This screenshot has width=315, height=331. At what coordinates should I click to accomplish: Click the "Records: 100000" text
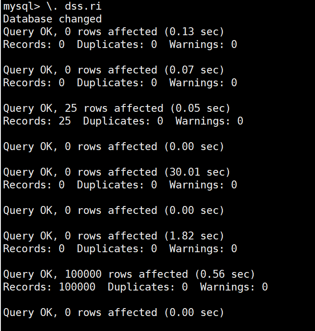coord(49,287)
